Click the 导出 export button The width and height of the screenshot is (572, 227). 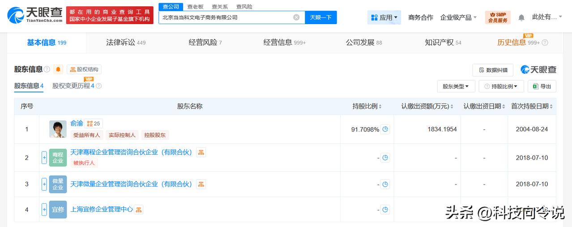(x=542, y=86)
